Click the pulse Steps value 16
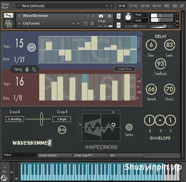 [x=20, y=81]
